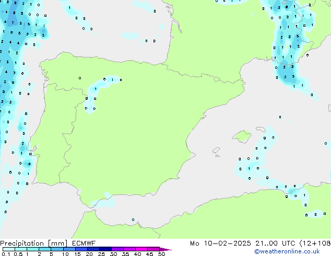The height and width of the screenshot is (256, 331).
Task: Click the legend label "30"
Action: (x=113, y=254)
